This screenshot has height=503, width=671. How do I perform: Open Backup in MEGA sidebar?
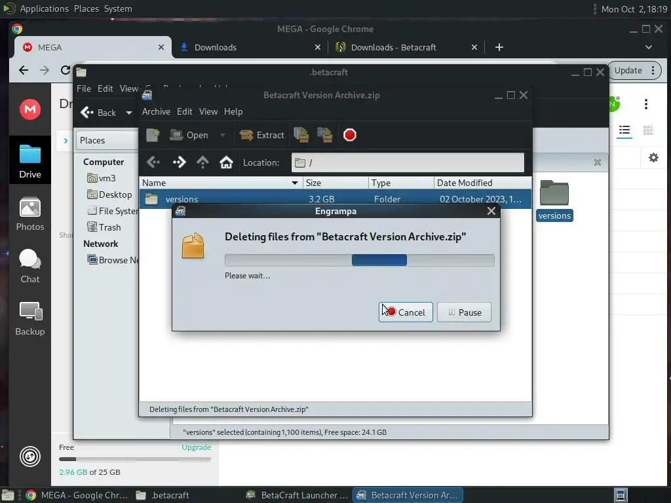[30, 319]
